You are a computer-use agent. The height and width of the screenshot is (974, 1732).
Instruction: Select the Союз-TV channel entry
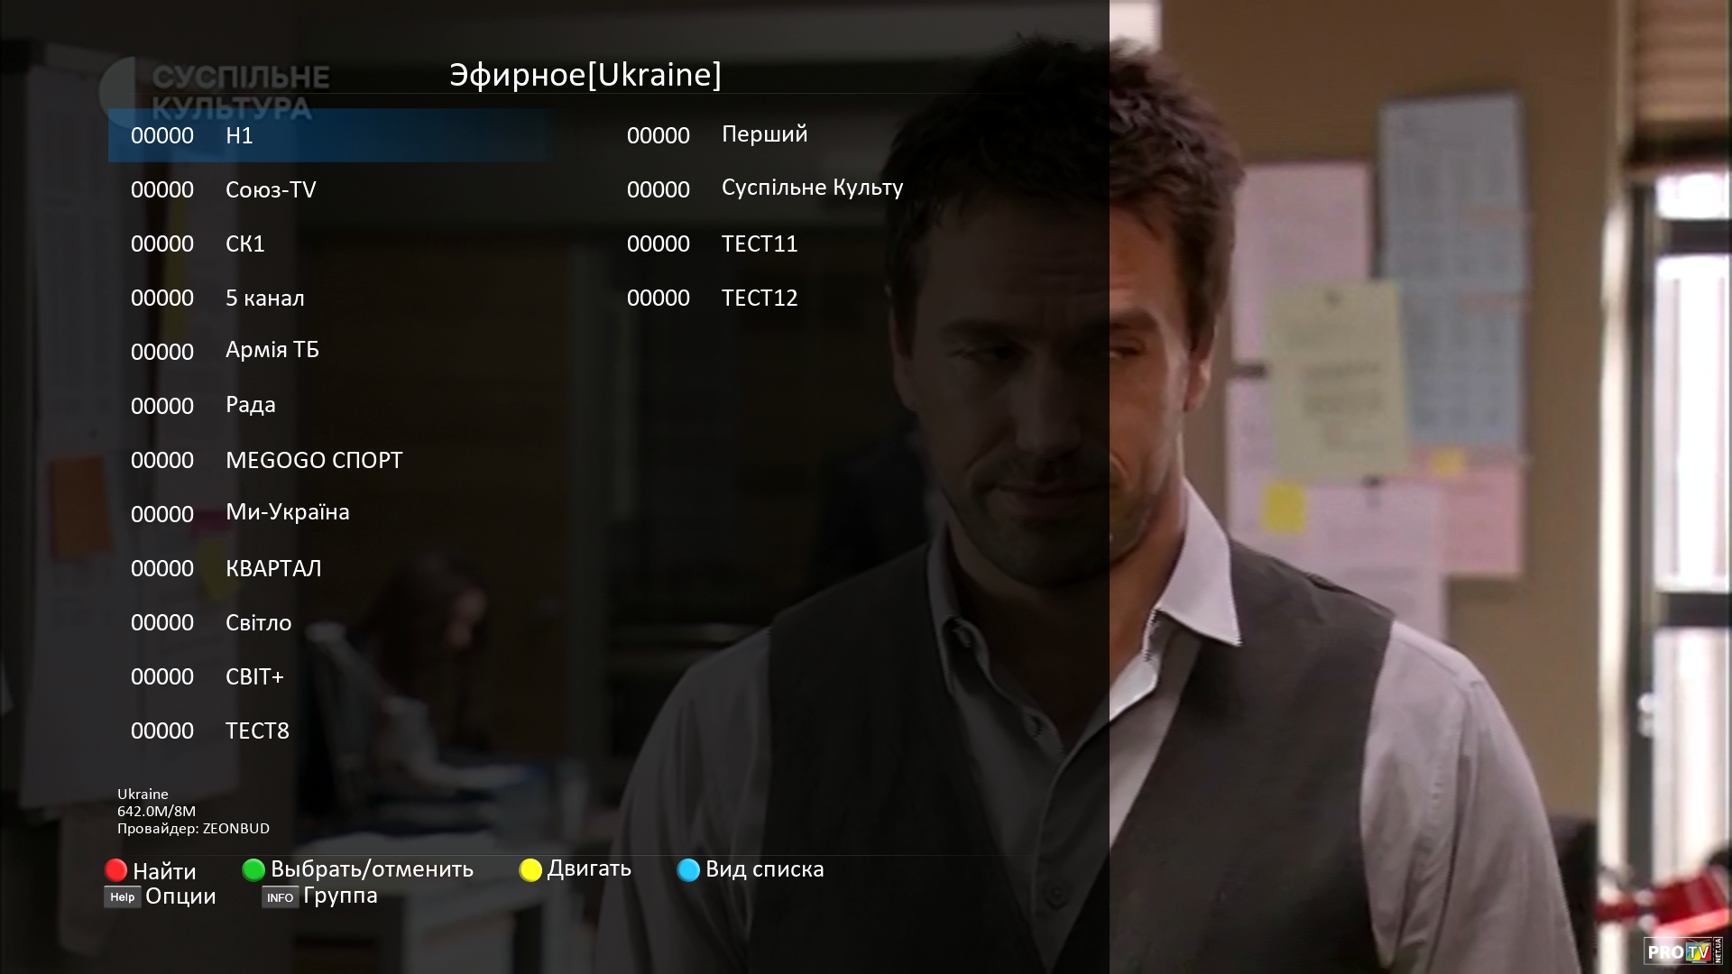(271, 189)
